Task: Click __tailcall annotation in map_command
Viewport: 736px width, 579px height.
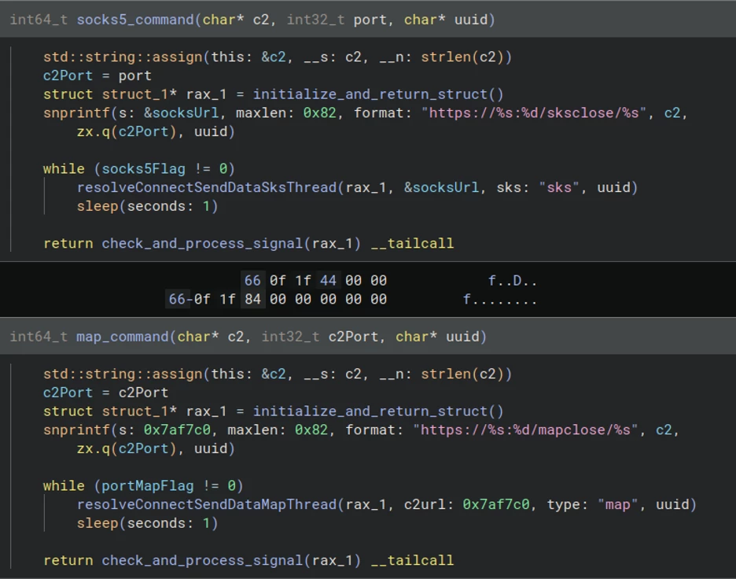Action: (x=412, y=560)
